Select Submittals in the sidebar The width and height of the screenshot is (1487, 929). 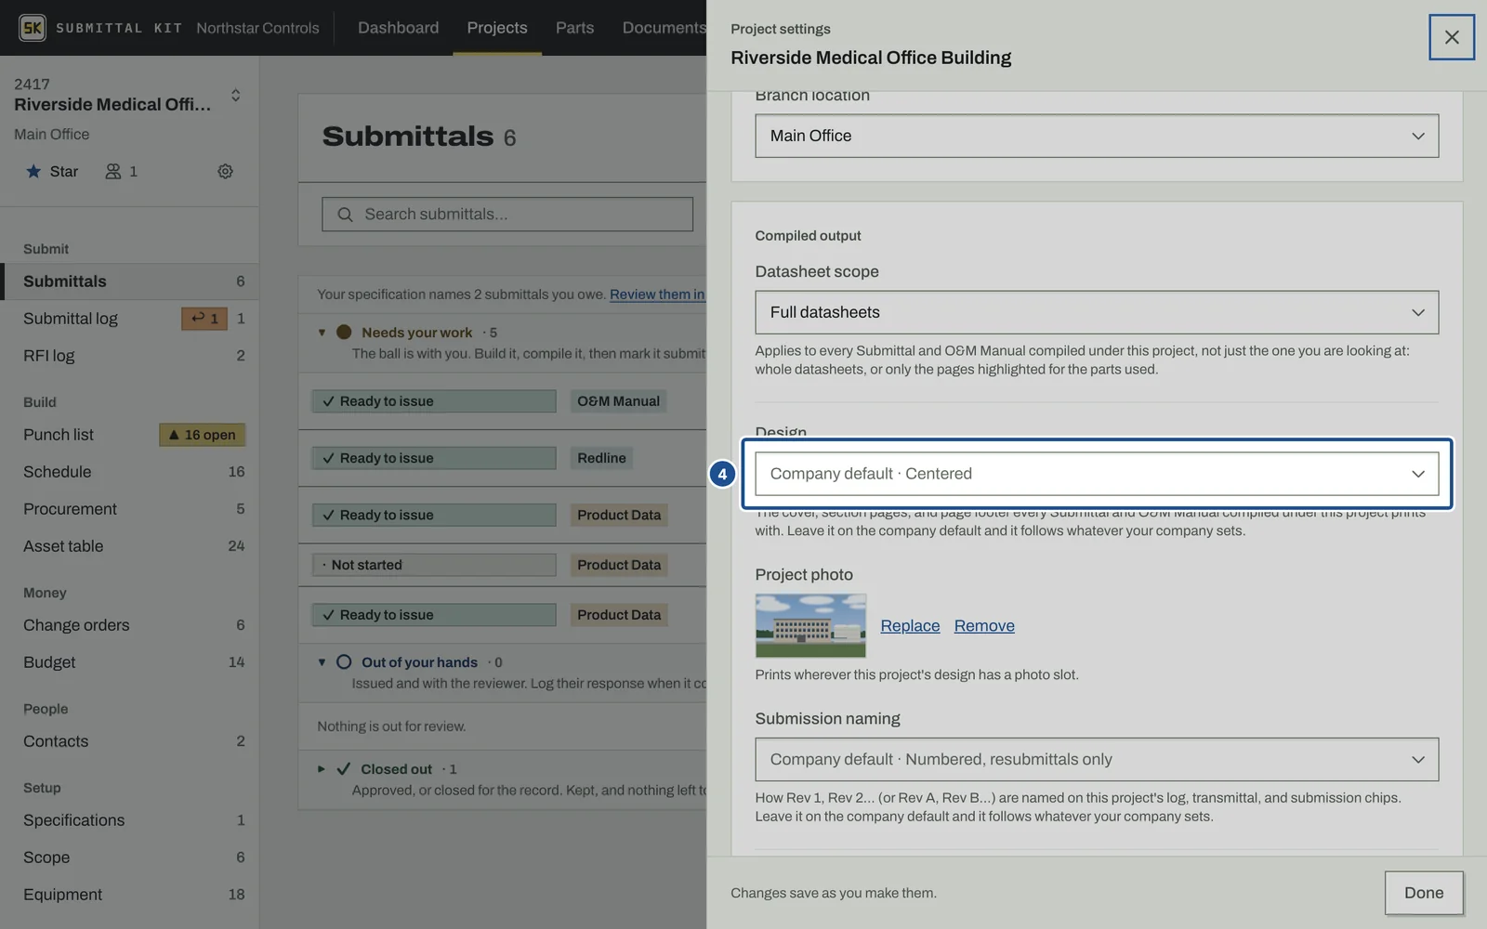(130, 281)
